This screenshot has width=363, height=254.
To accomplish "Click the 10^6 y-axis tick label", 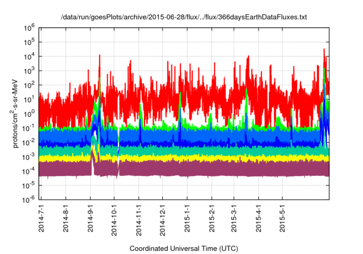I will pos(29,28).
